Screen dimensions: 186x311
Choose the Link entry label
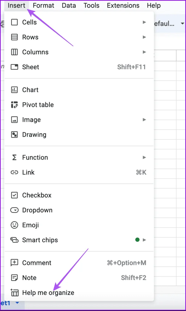pyautogui.click(x=28, y=173)
